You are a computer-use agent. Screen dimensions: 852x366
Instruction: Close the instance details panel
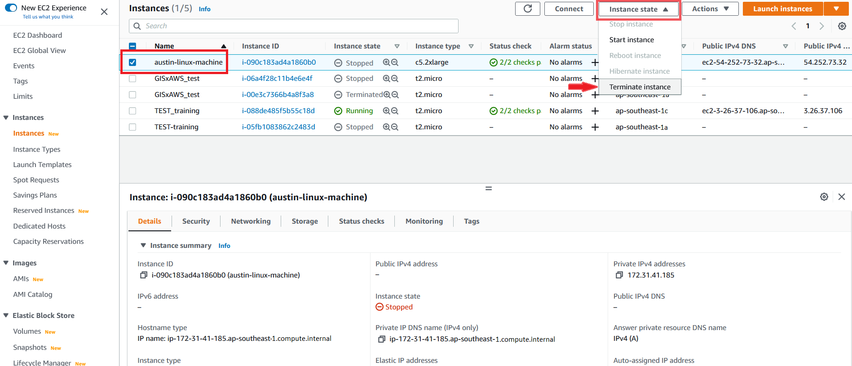[842, 197]
